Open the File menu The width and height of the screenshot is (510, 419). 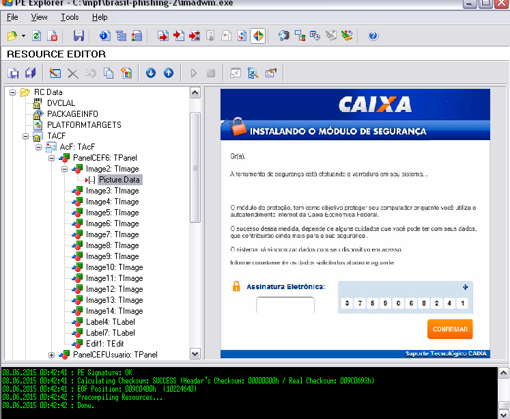tap(12, 17)
